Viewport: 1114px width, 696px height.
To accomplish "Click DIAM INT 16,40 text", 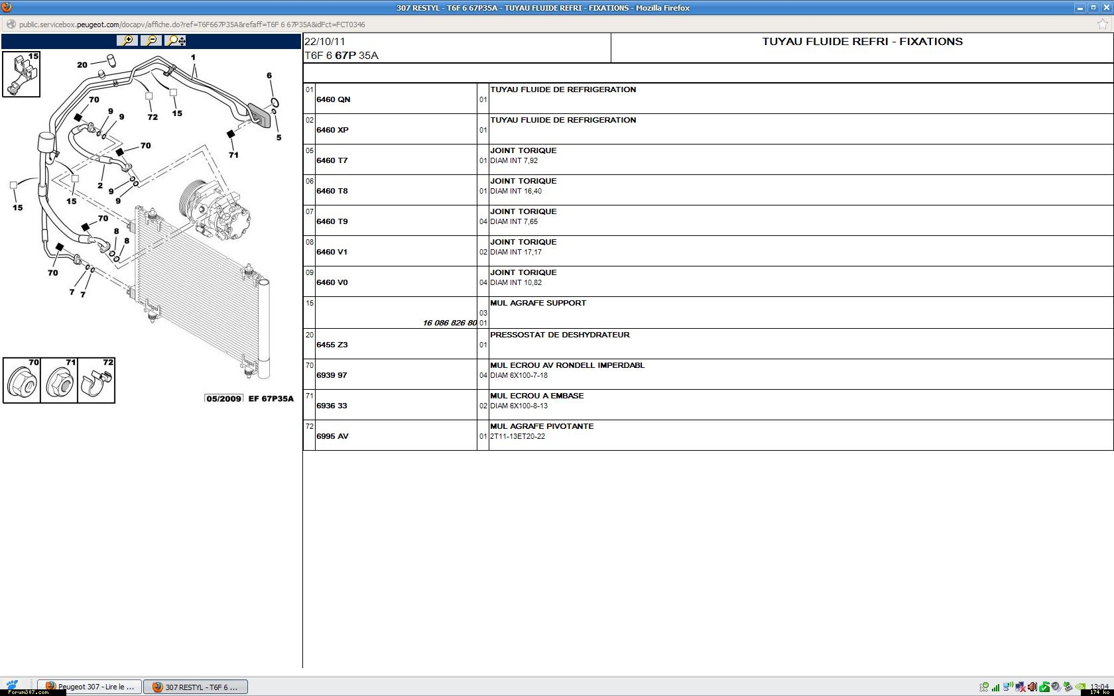I will (516, 191).
